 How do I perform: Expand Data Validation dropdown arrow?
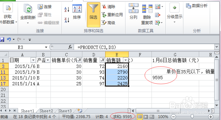[x=162, y=7]
